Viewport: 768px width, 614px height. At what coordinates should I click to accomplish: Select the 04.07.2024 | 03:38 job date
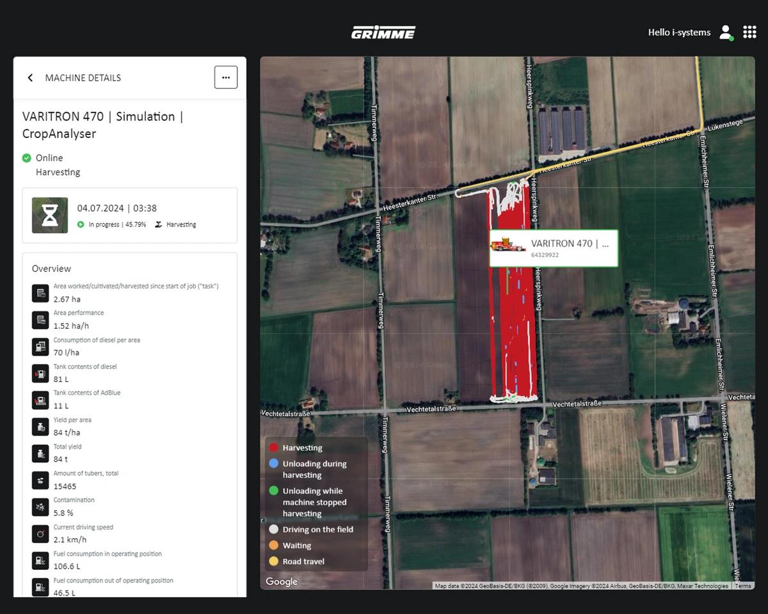coord(117,208)
